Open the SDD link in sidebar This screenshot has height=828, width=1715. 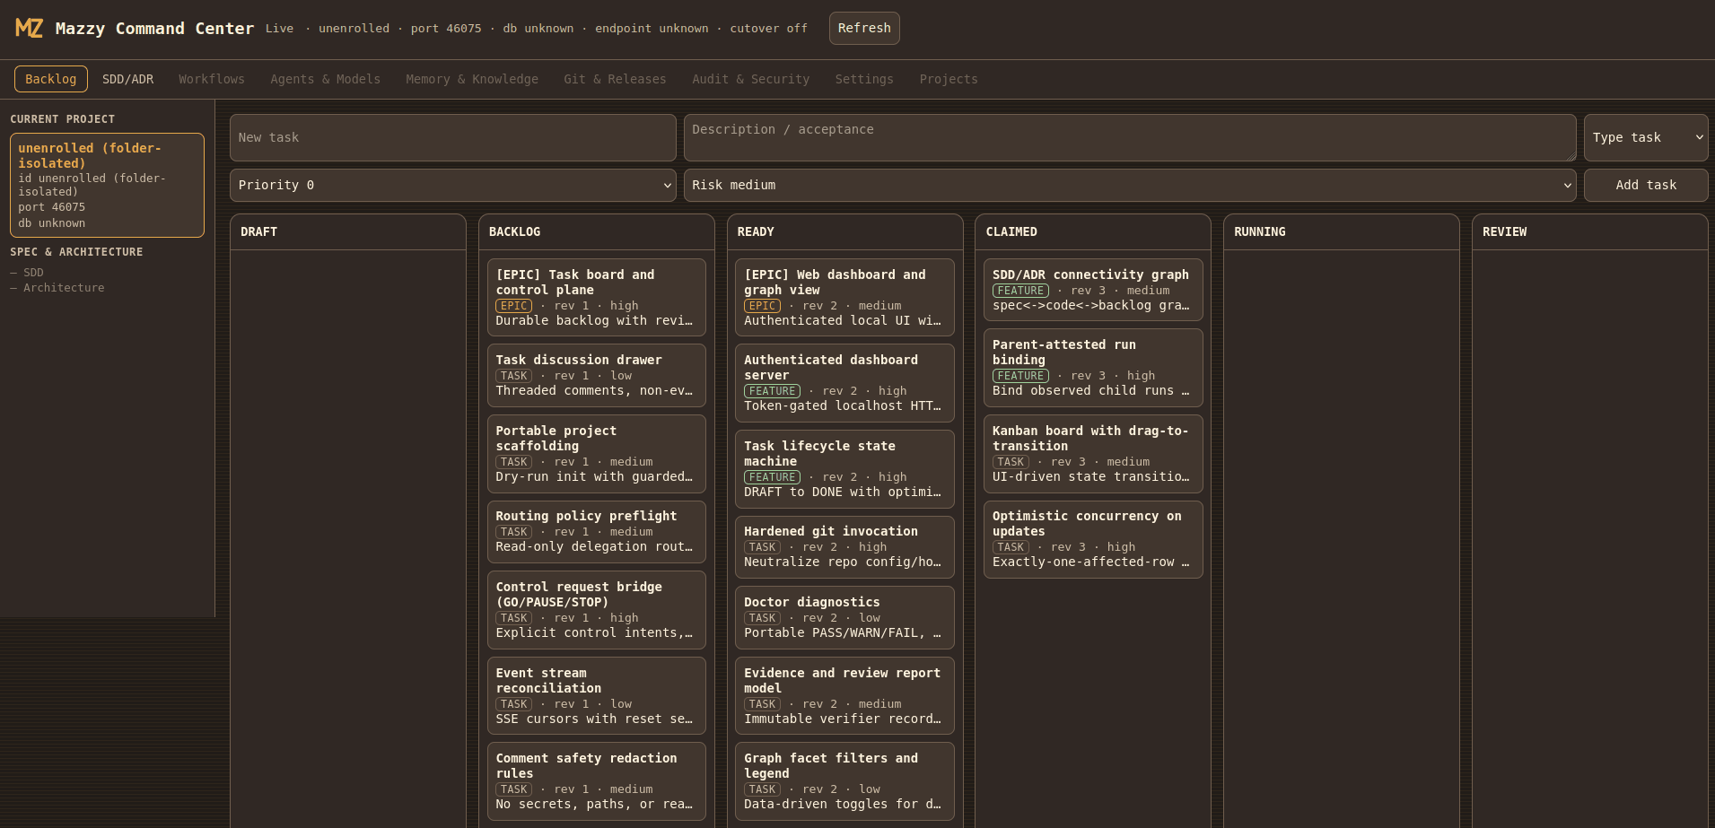pos(33,273)
